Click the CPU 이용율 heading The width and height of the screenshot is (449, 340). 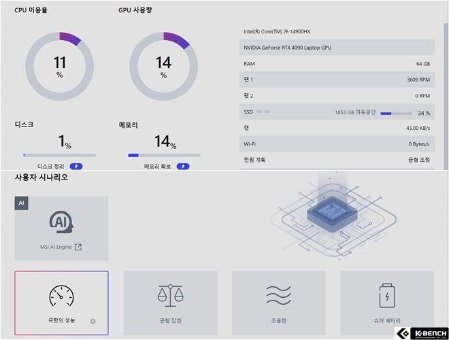[x=31, y=10]
